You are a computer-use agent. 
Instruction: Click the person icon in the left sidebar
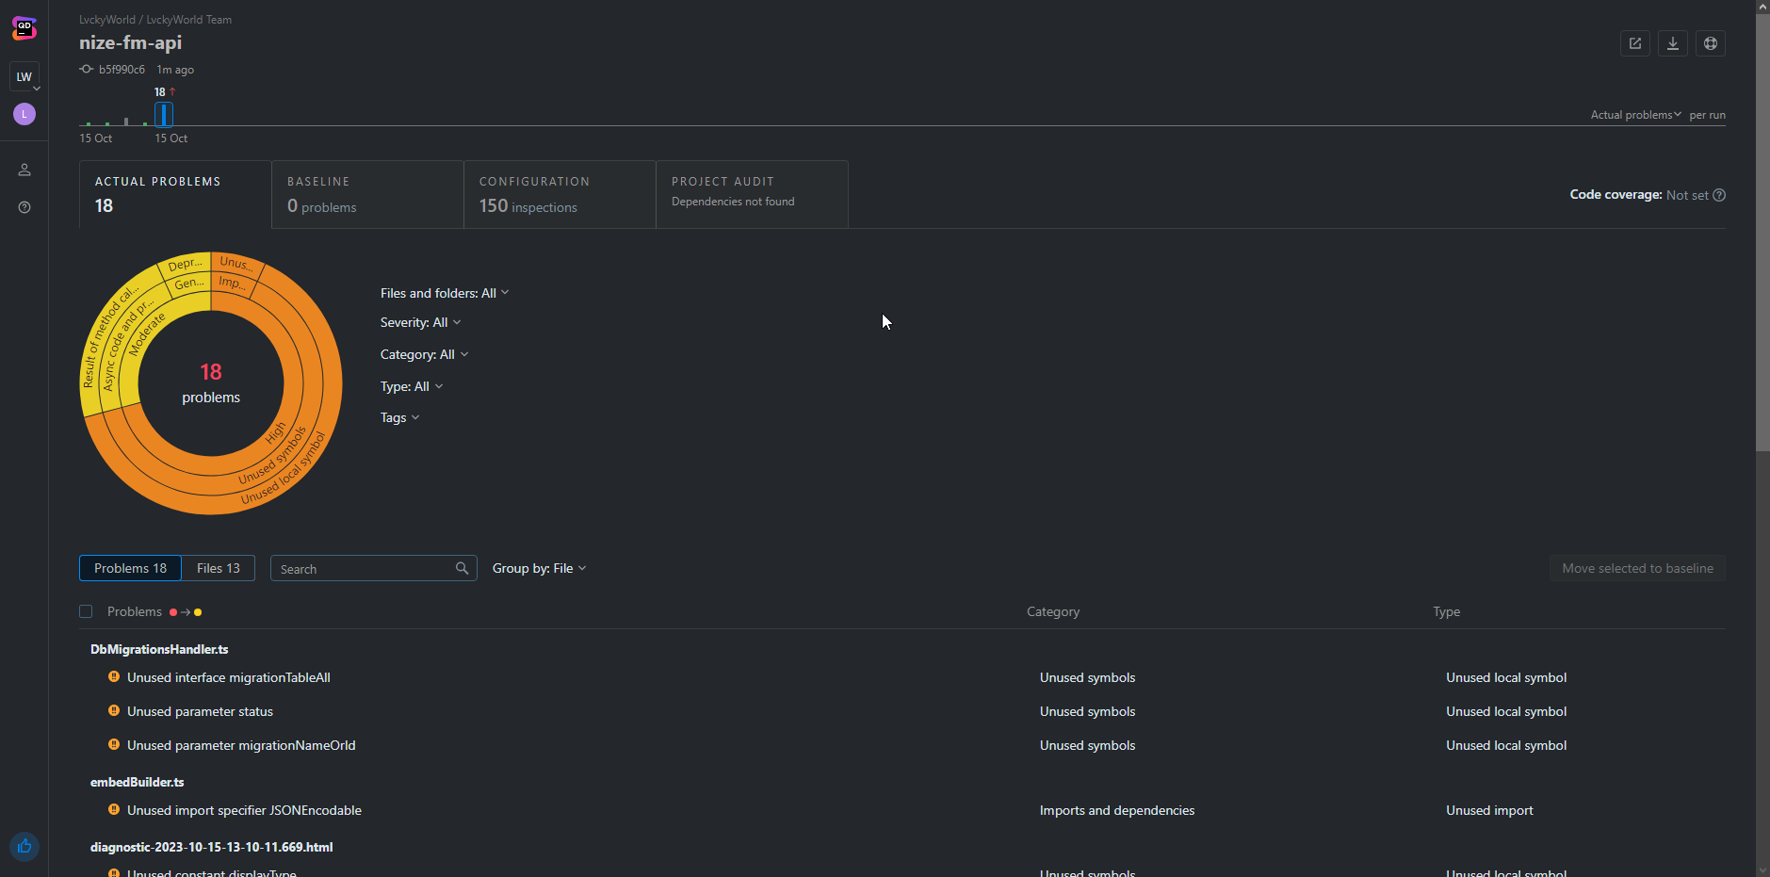24,170
